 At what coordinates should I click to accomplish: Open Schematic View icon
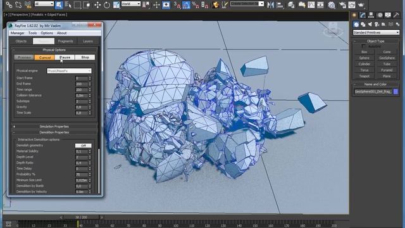click(x=320, y=4)
